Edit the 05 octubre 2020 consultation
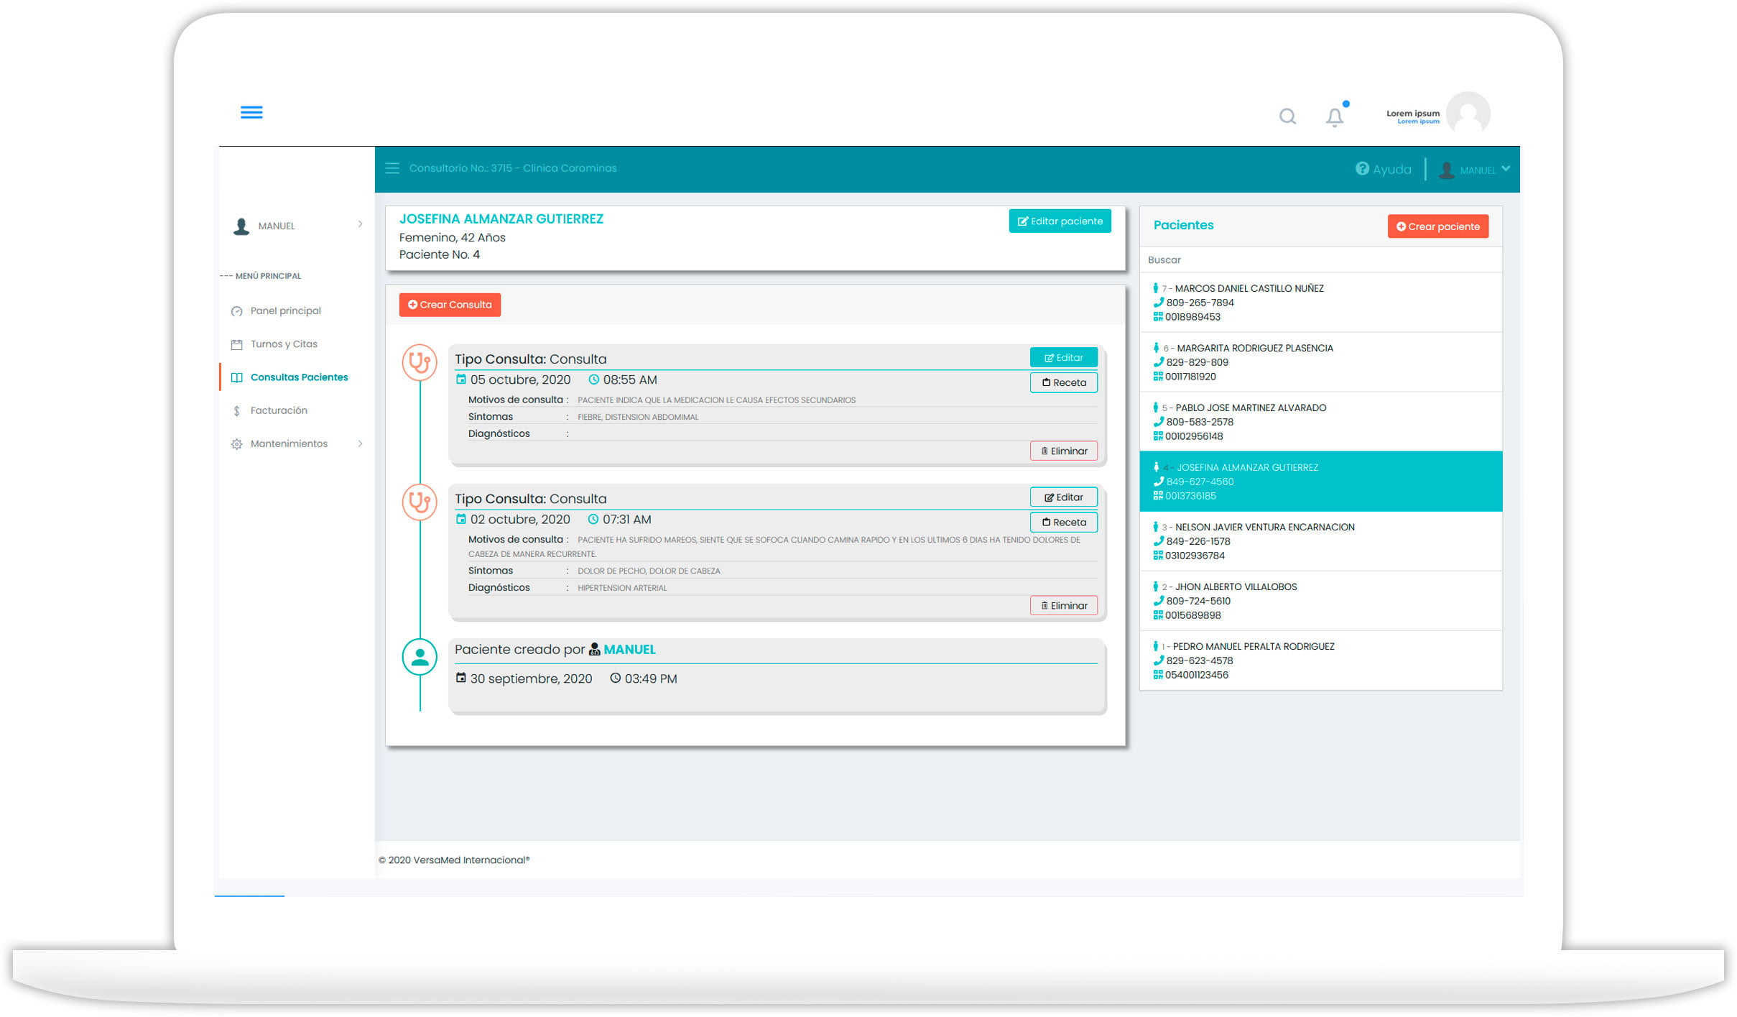This screenshot has height=1017, width=1737. pyautogui.click(x=1063, y=357)
